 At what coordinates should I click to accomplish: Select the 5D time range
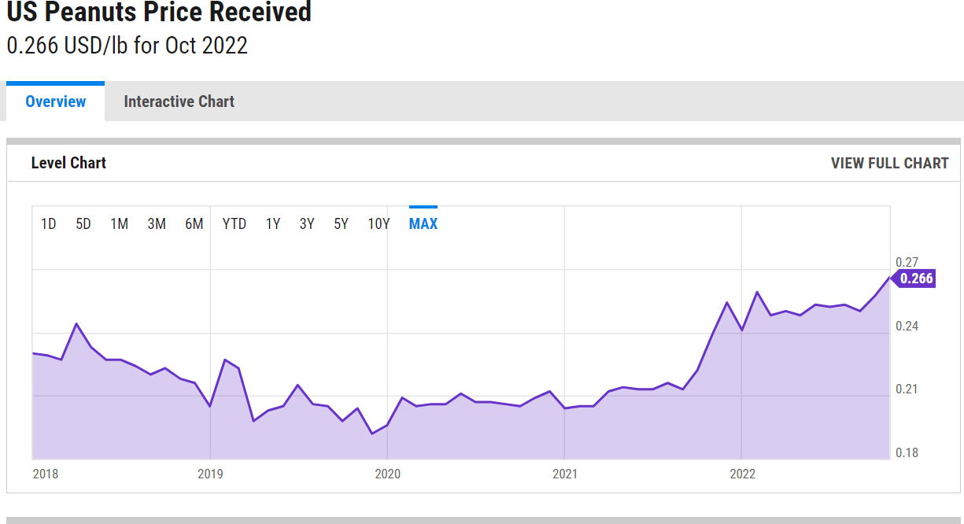click(83, 223)
